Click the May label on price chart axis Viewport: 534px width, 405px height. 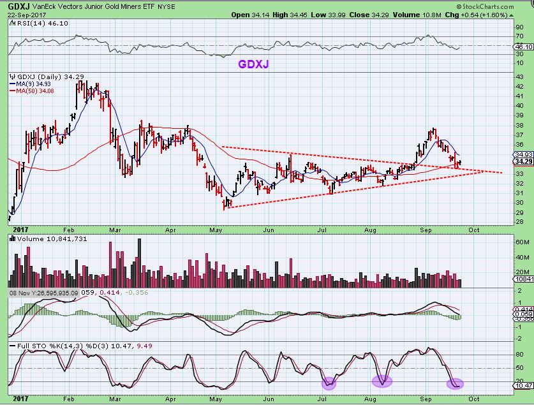216,230
